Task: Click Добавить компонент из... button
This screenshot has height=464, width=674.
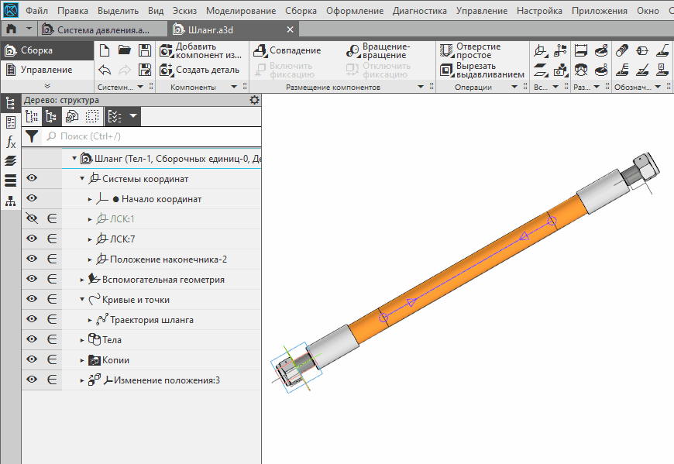Action: 200,50
